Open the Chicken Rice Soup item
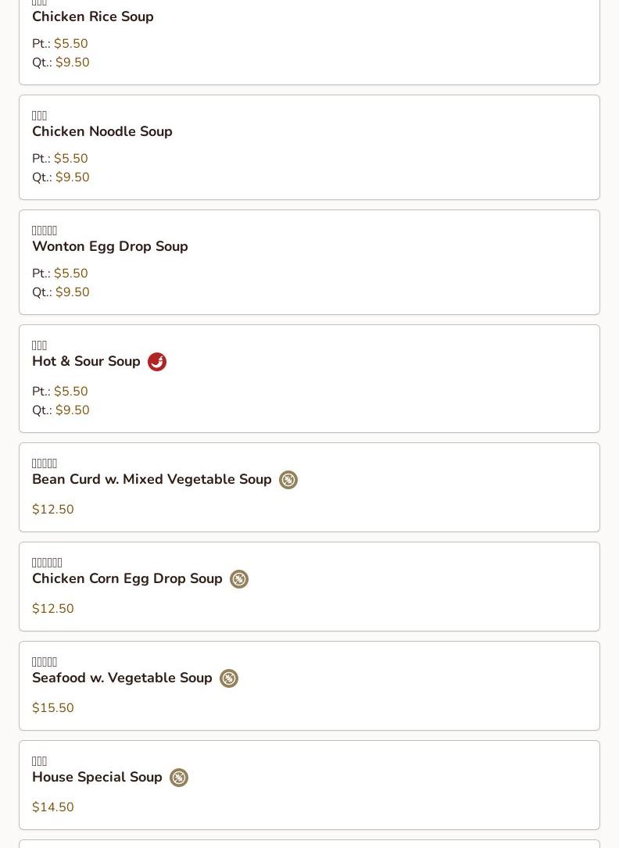This screenshot has height=848, width=619. pyautogui.click(x=93, y=16)
